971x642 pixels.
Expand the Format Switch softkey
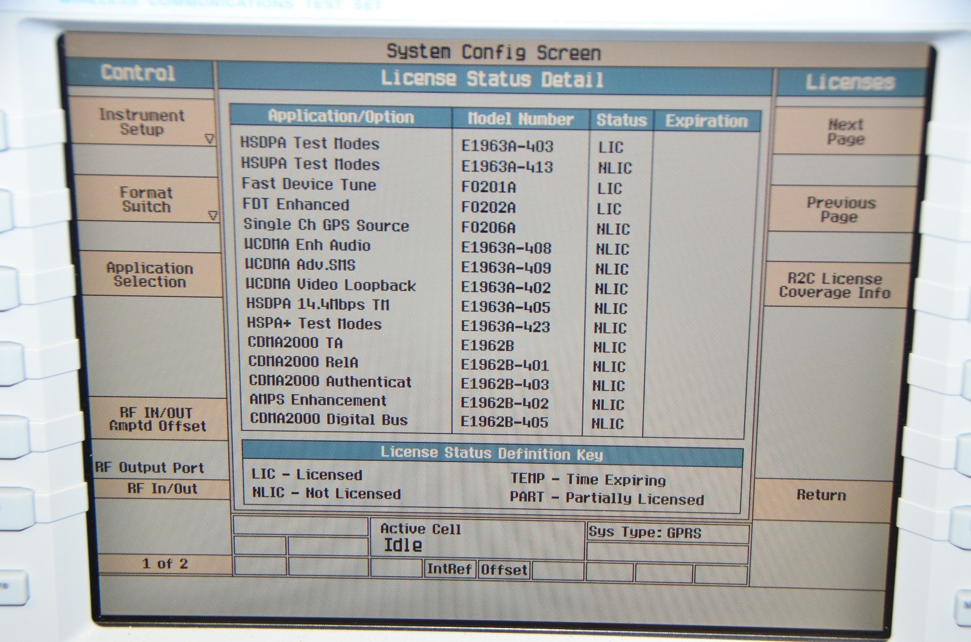click(146, 199)
